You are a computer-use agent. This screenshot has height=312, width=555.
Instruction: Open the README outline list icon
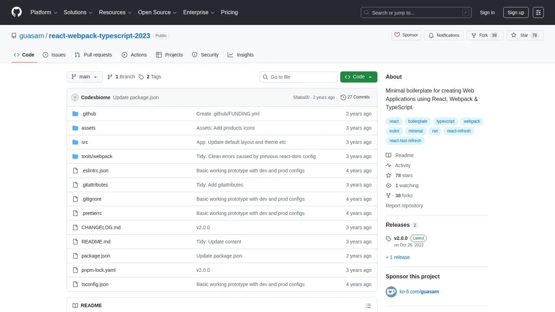(x=368, y=306)
